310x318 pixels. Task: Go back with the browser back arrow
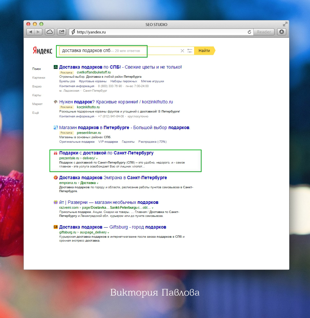[31, 32]
